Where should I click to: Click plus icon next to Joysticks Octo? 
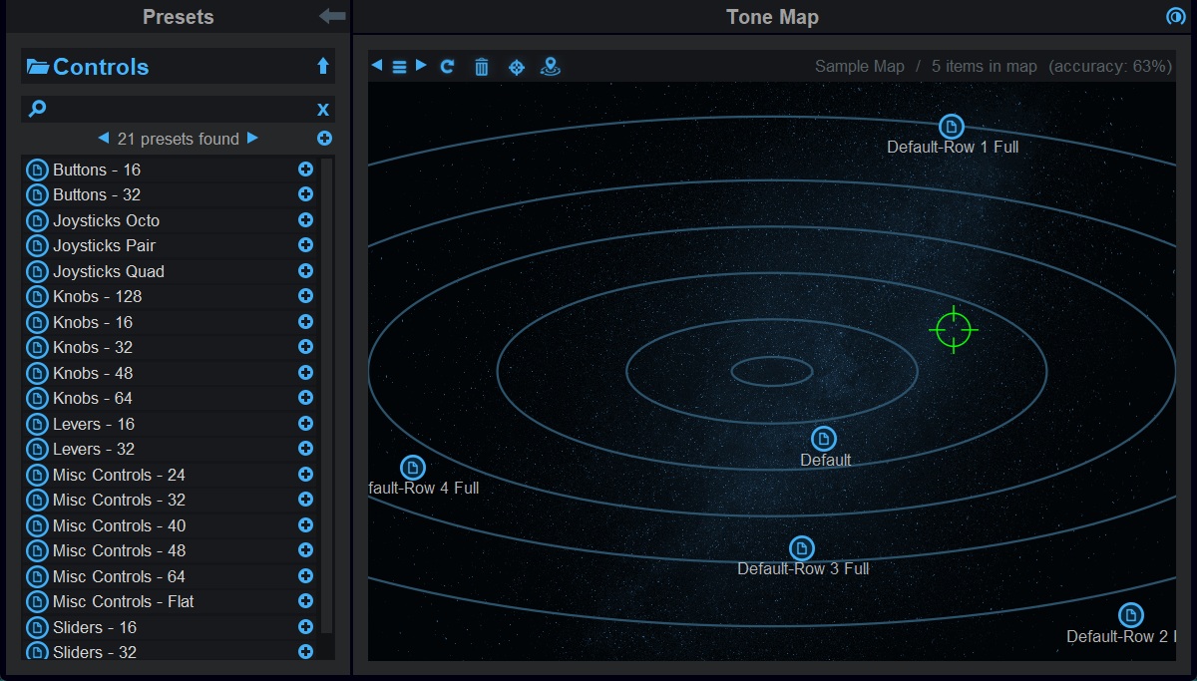(x=305, y=220)
